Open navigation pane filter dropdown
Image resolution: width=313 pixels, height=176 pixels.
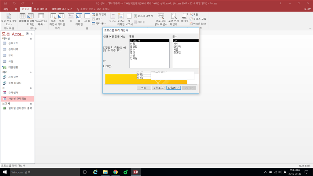(x=27, y=34)
